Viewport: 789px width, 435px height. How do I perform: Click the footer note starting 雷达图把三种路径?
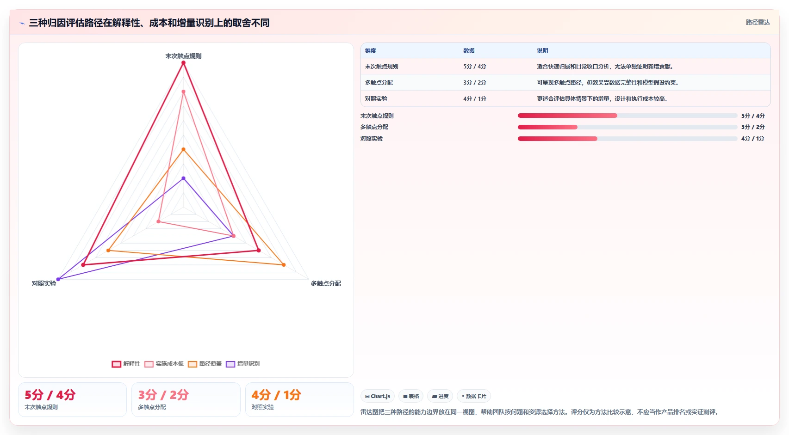point(540,412)
